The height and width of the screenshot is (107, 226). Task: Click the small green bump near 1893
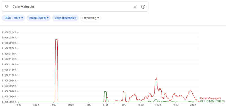tap(155, 99)
